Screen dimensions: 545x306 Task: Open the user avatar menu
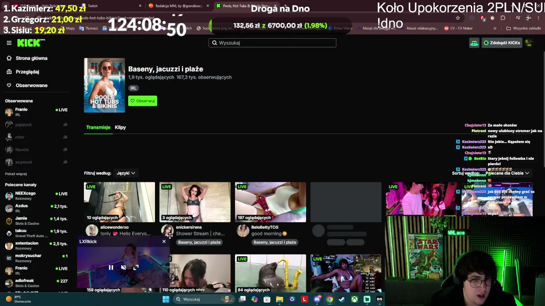(x=529, y=42)
